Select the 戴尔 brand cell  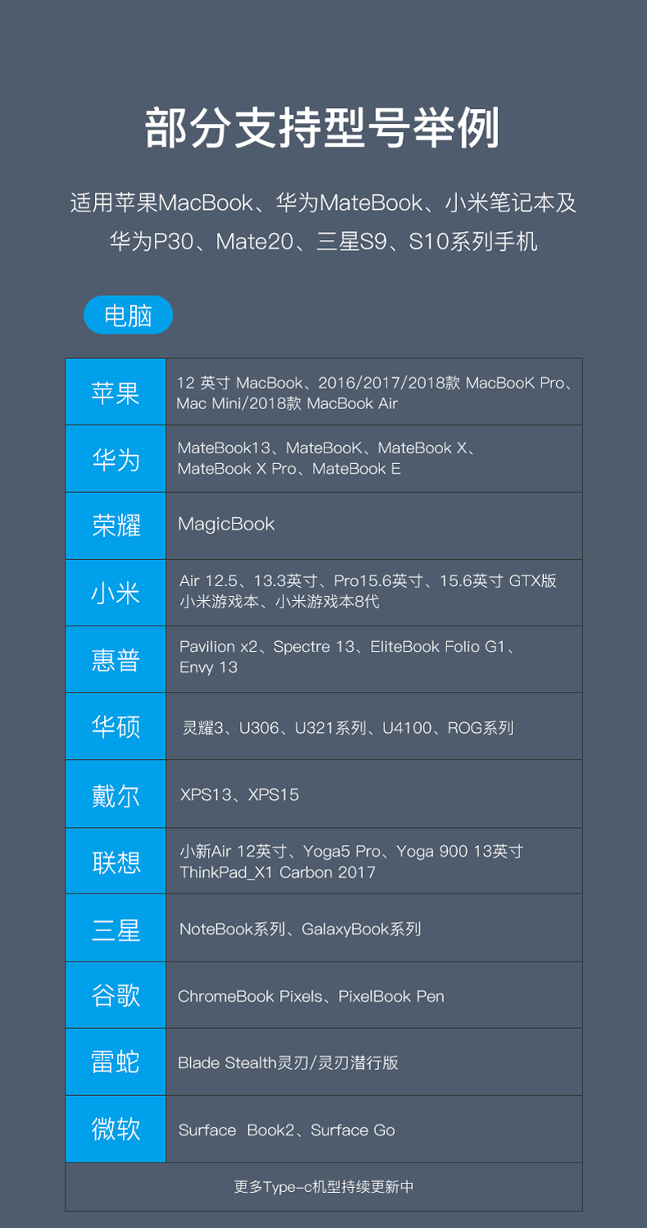click(x=115, y=794)
